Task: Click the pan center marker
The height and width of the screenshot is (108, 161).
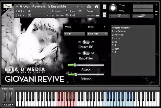Action: pyautogui.click(x=119, y=16)
